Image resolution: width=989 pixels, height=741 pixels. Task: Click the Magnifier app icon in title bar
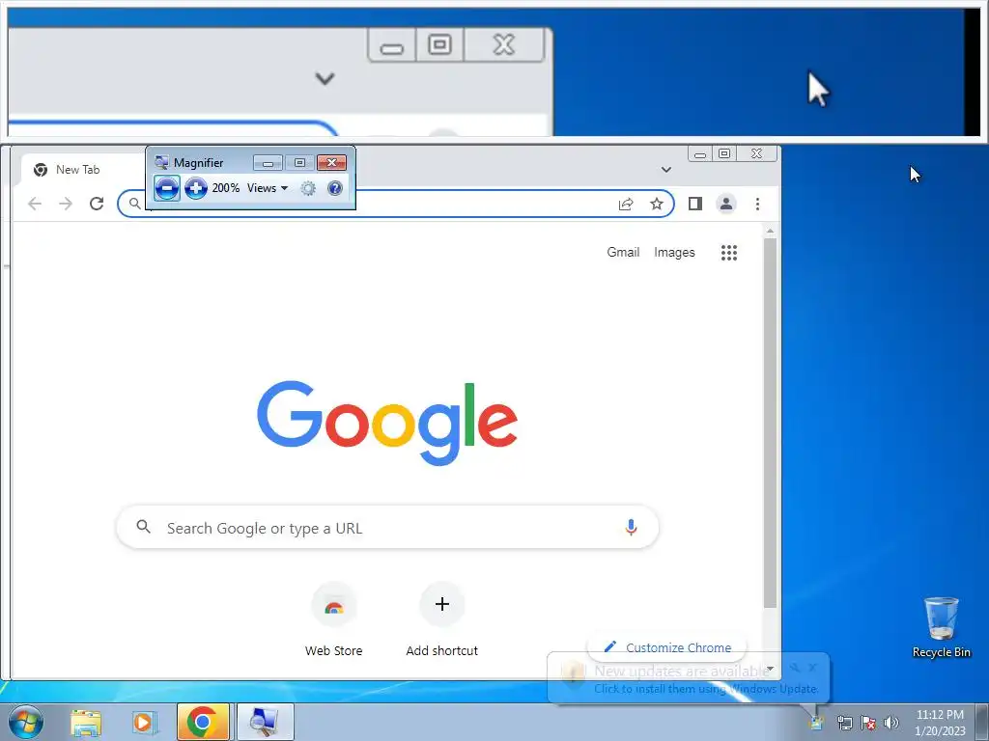[161, 162]
